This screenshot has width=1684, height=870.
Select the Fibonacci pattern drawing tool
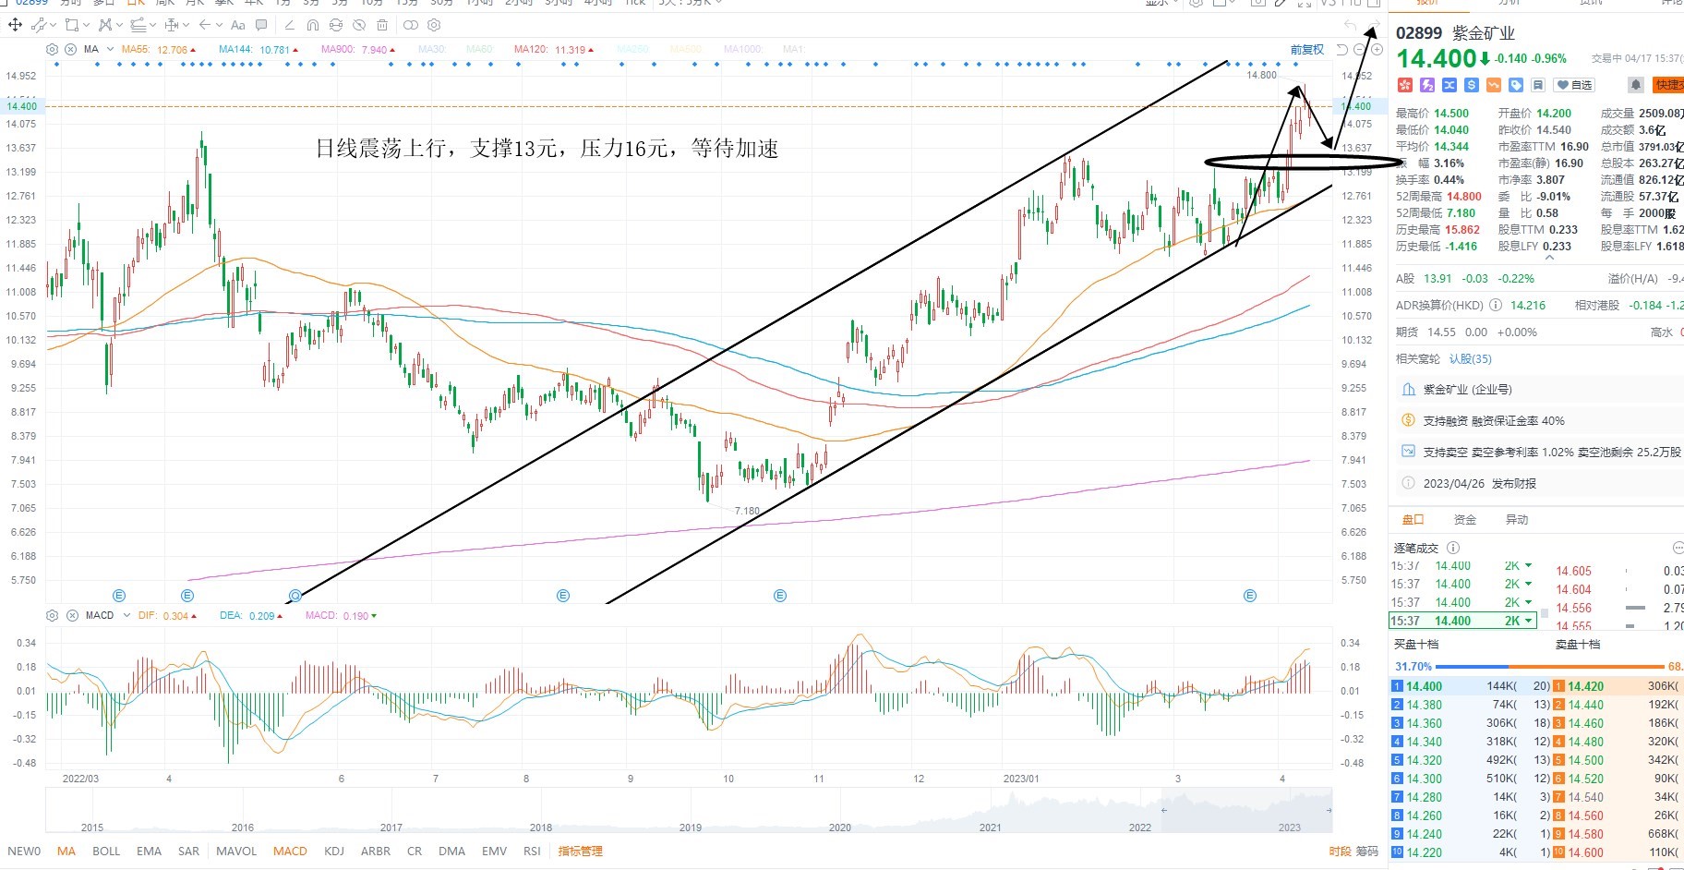tap(104, 25)
